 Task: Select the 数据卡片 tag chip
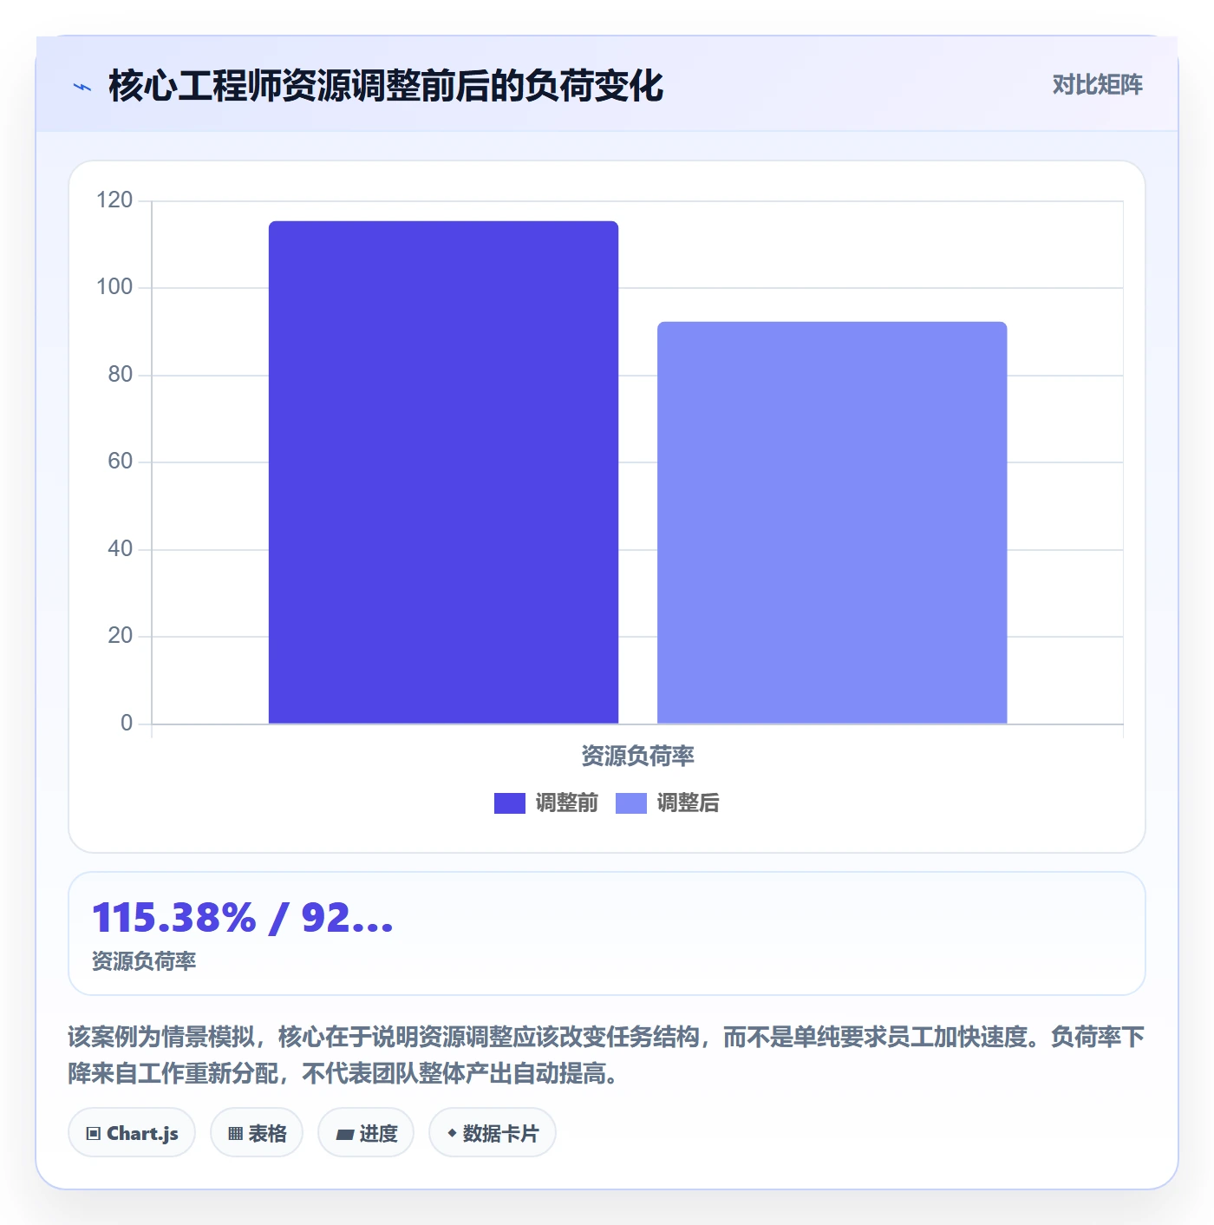493,1132
